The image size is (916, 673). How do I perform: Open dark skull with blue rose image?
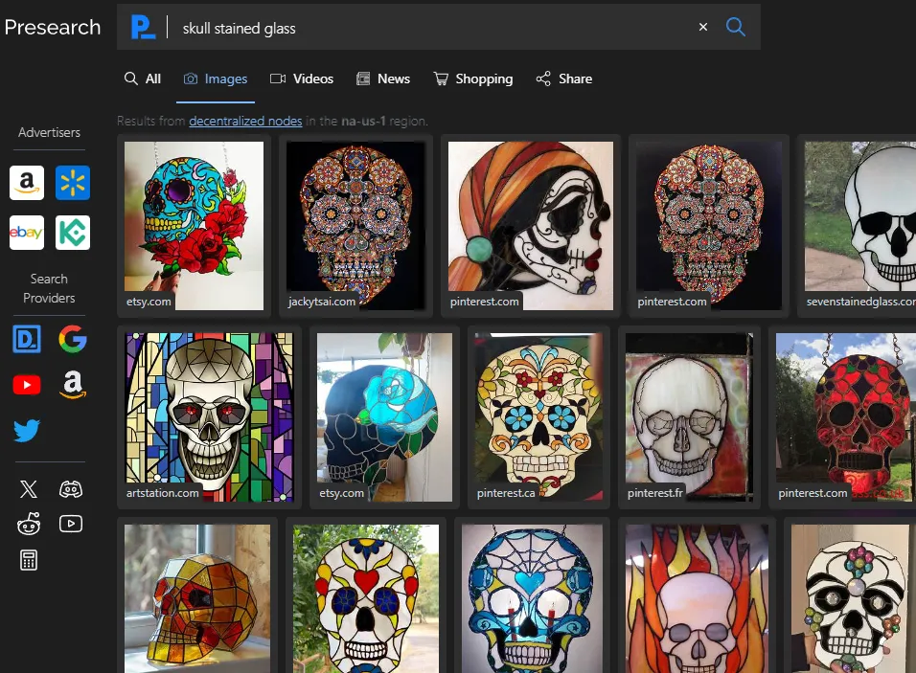click(384, 417)
